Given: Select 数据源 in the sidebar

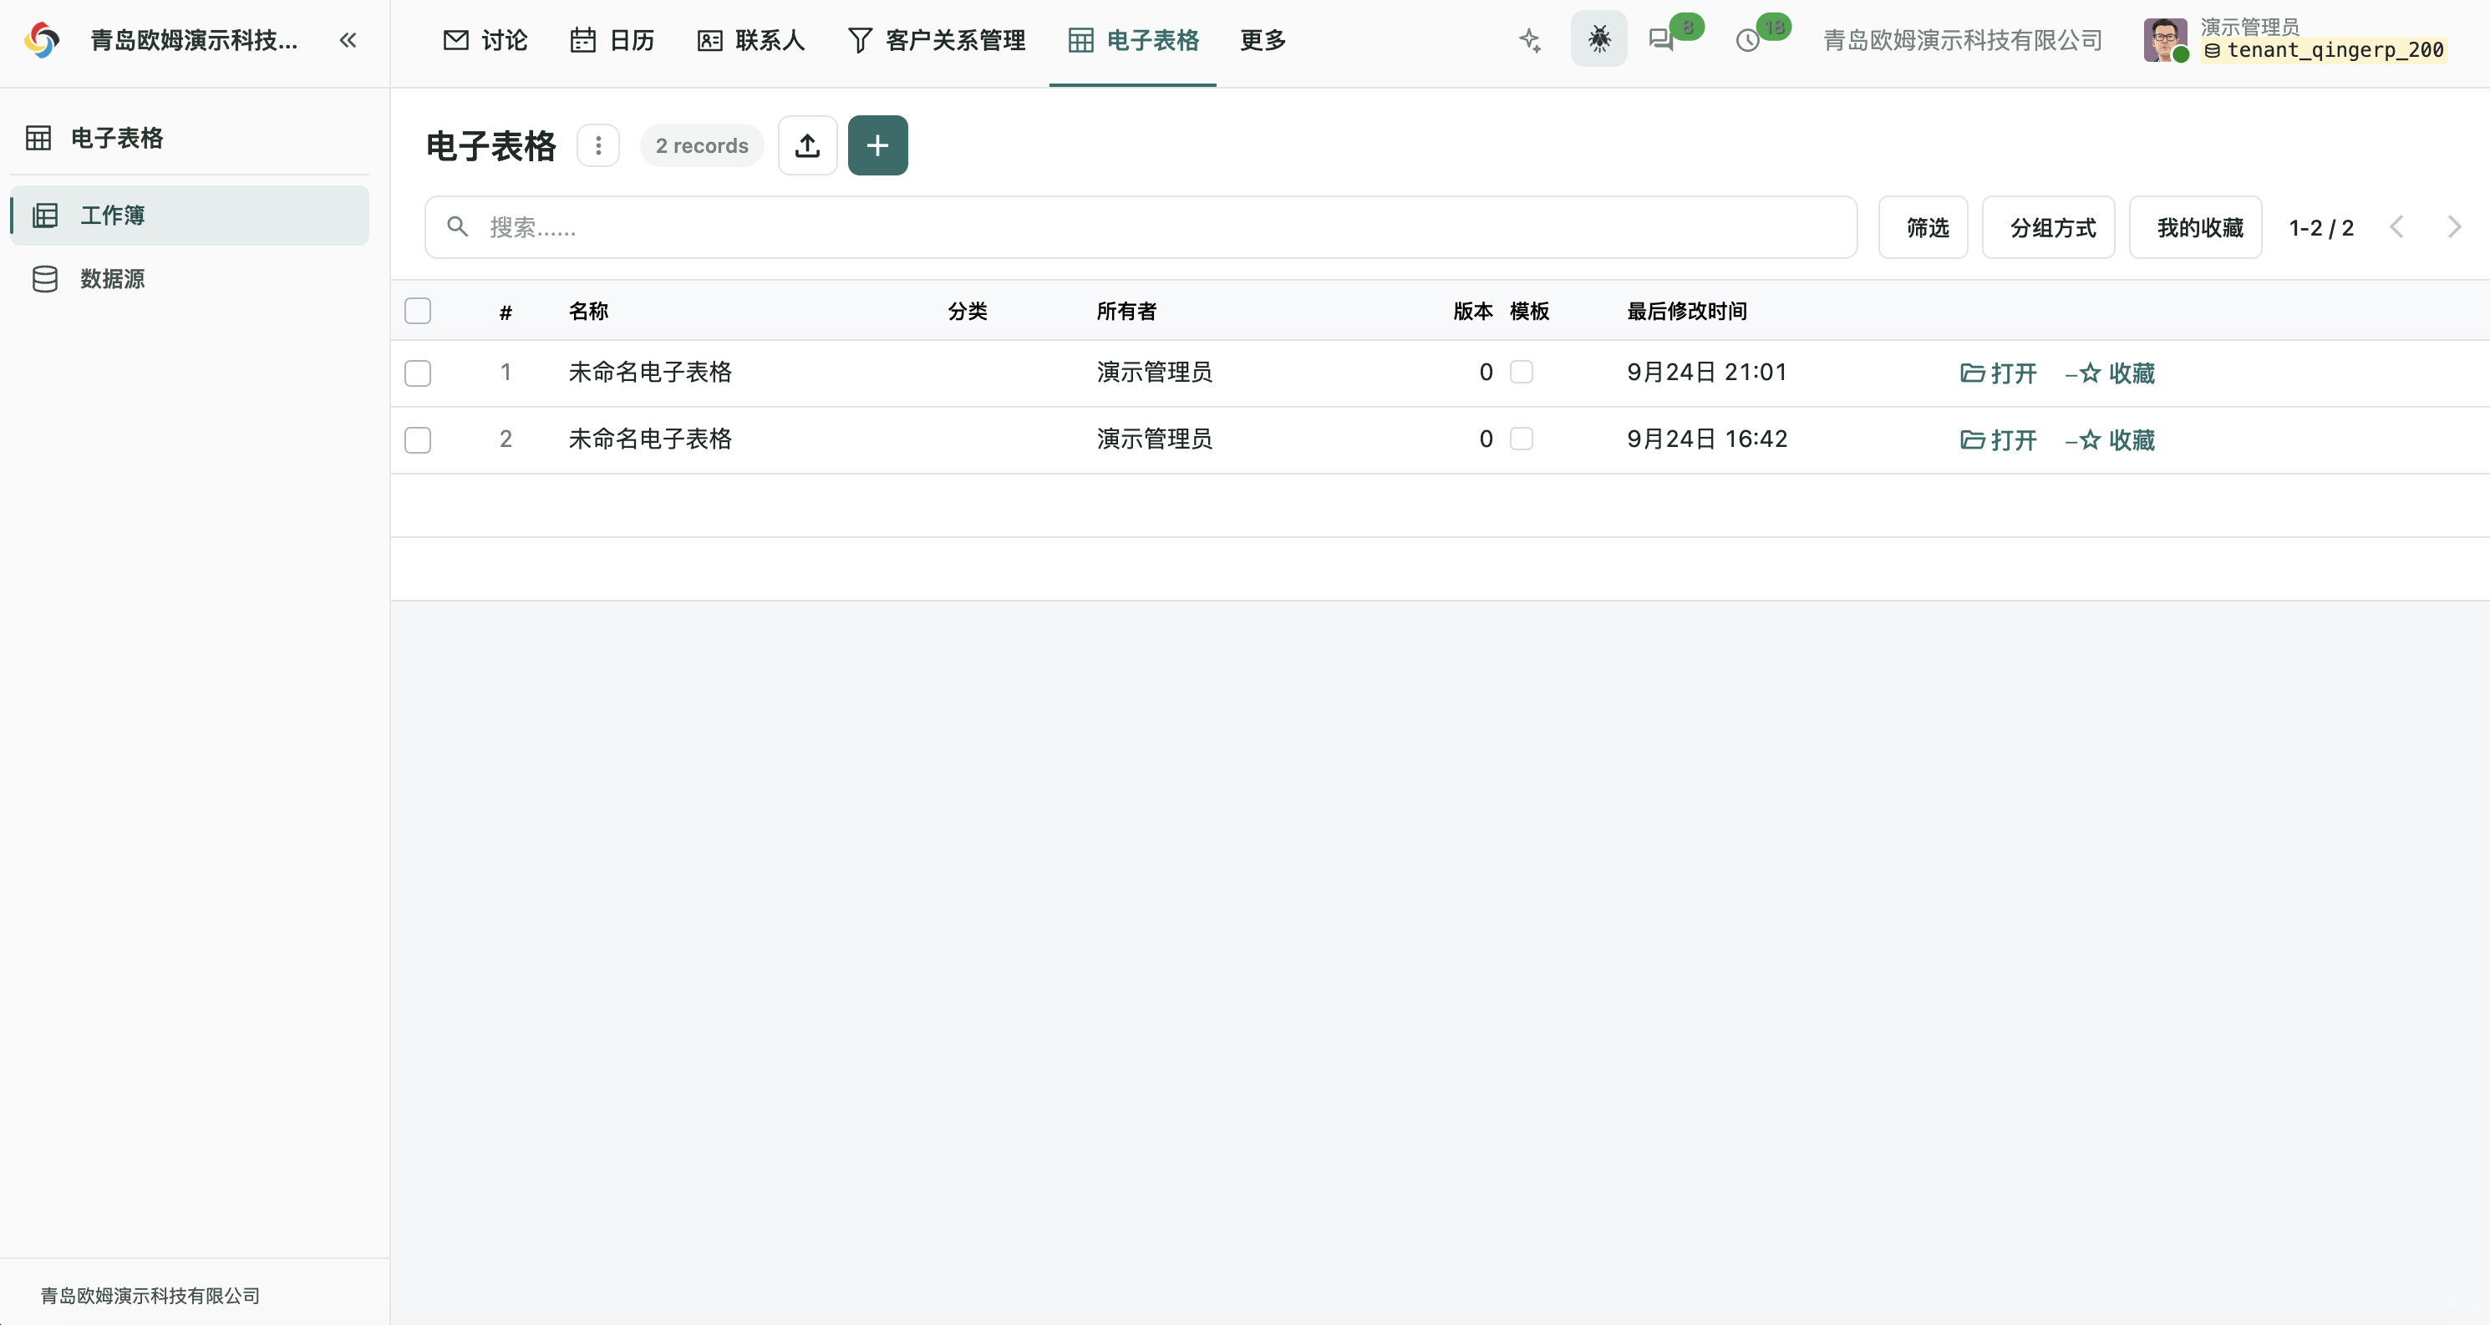Looking at the screenshot, I should [x=190, y=278].
